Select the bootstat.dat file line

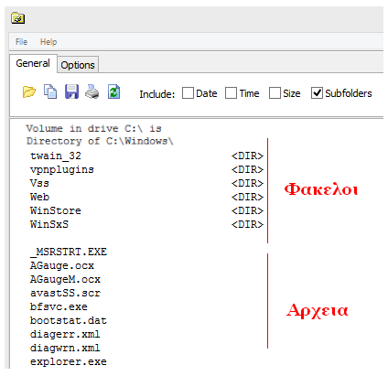(69, 320)
